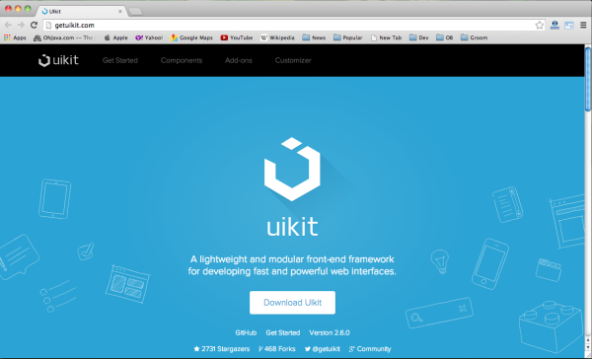Open the New Tab bookmark
This screenshot has height=359, width=592.
tap(386, 37)
